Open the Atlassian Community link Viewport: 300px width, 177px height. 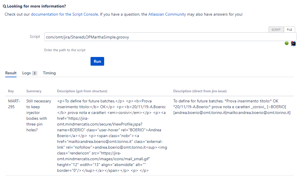click(x=167, y=14)
